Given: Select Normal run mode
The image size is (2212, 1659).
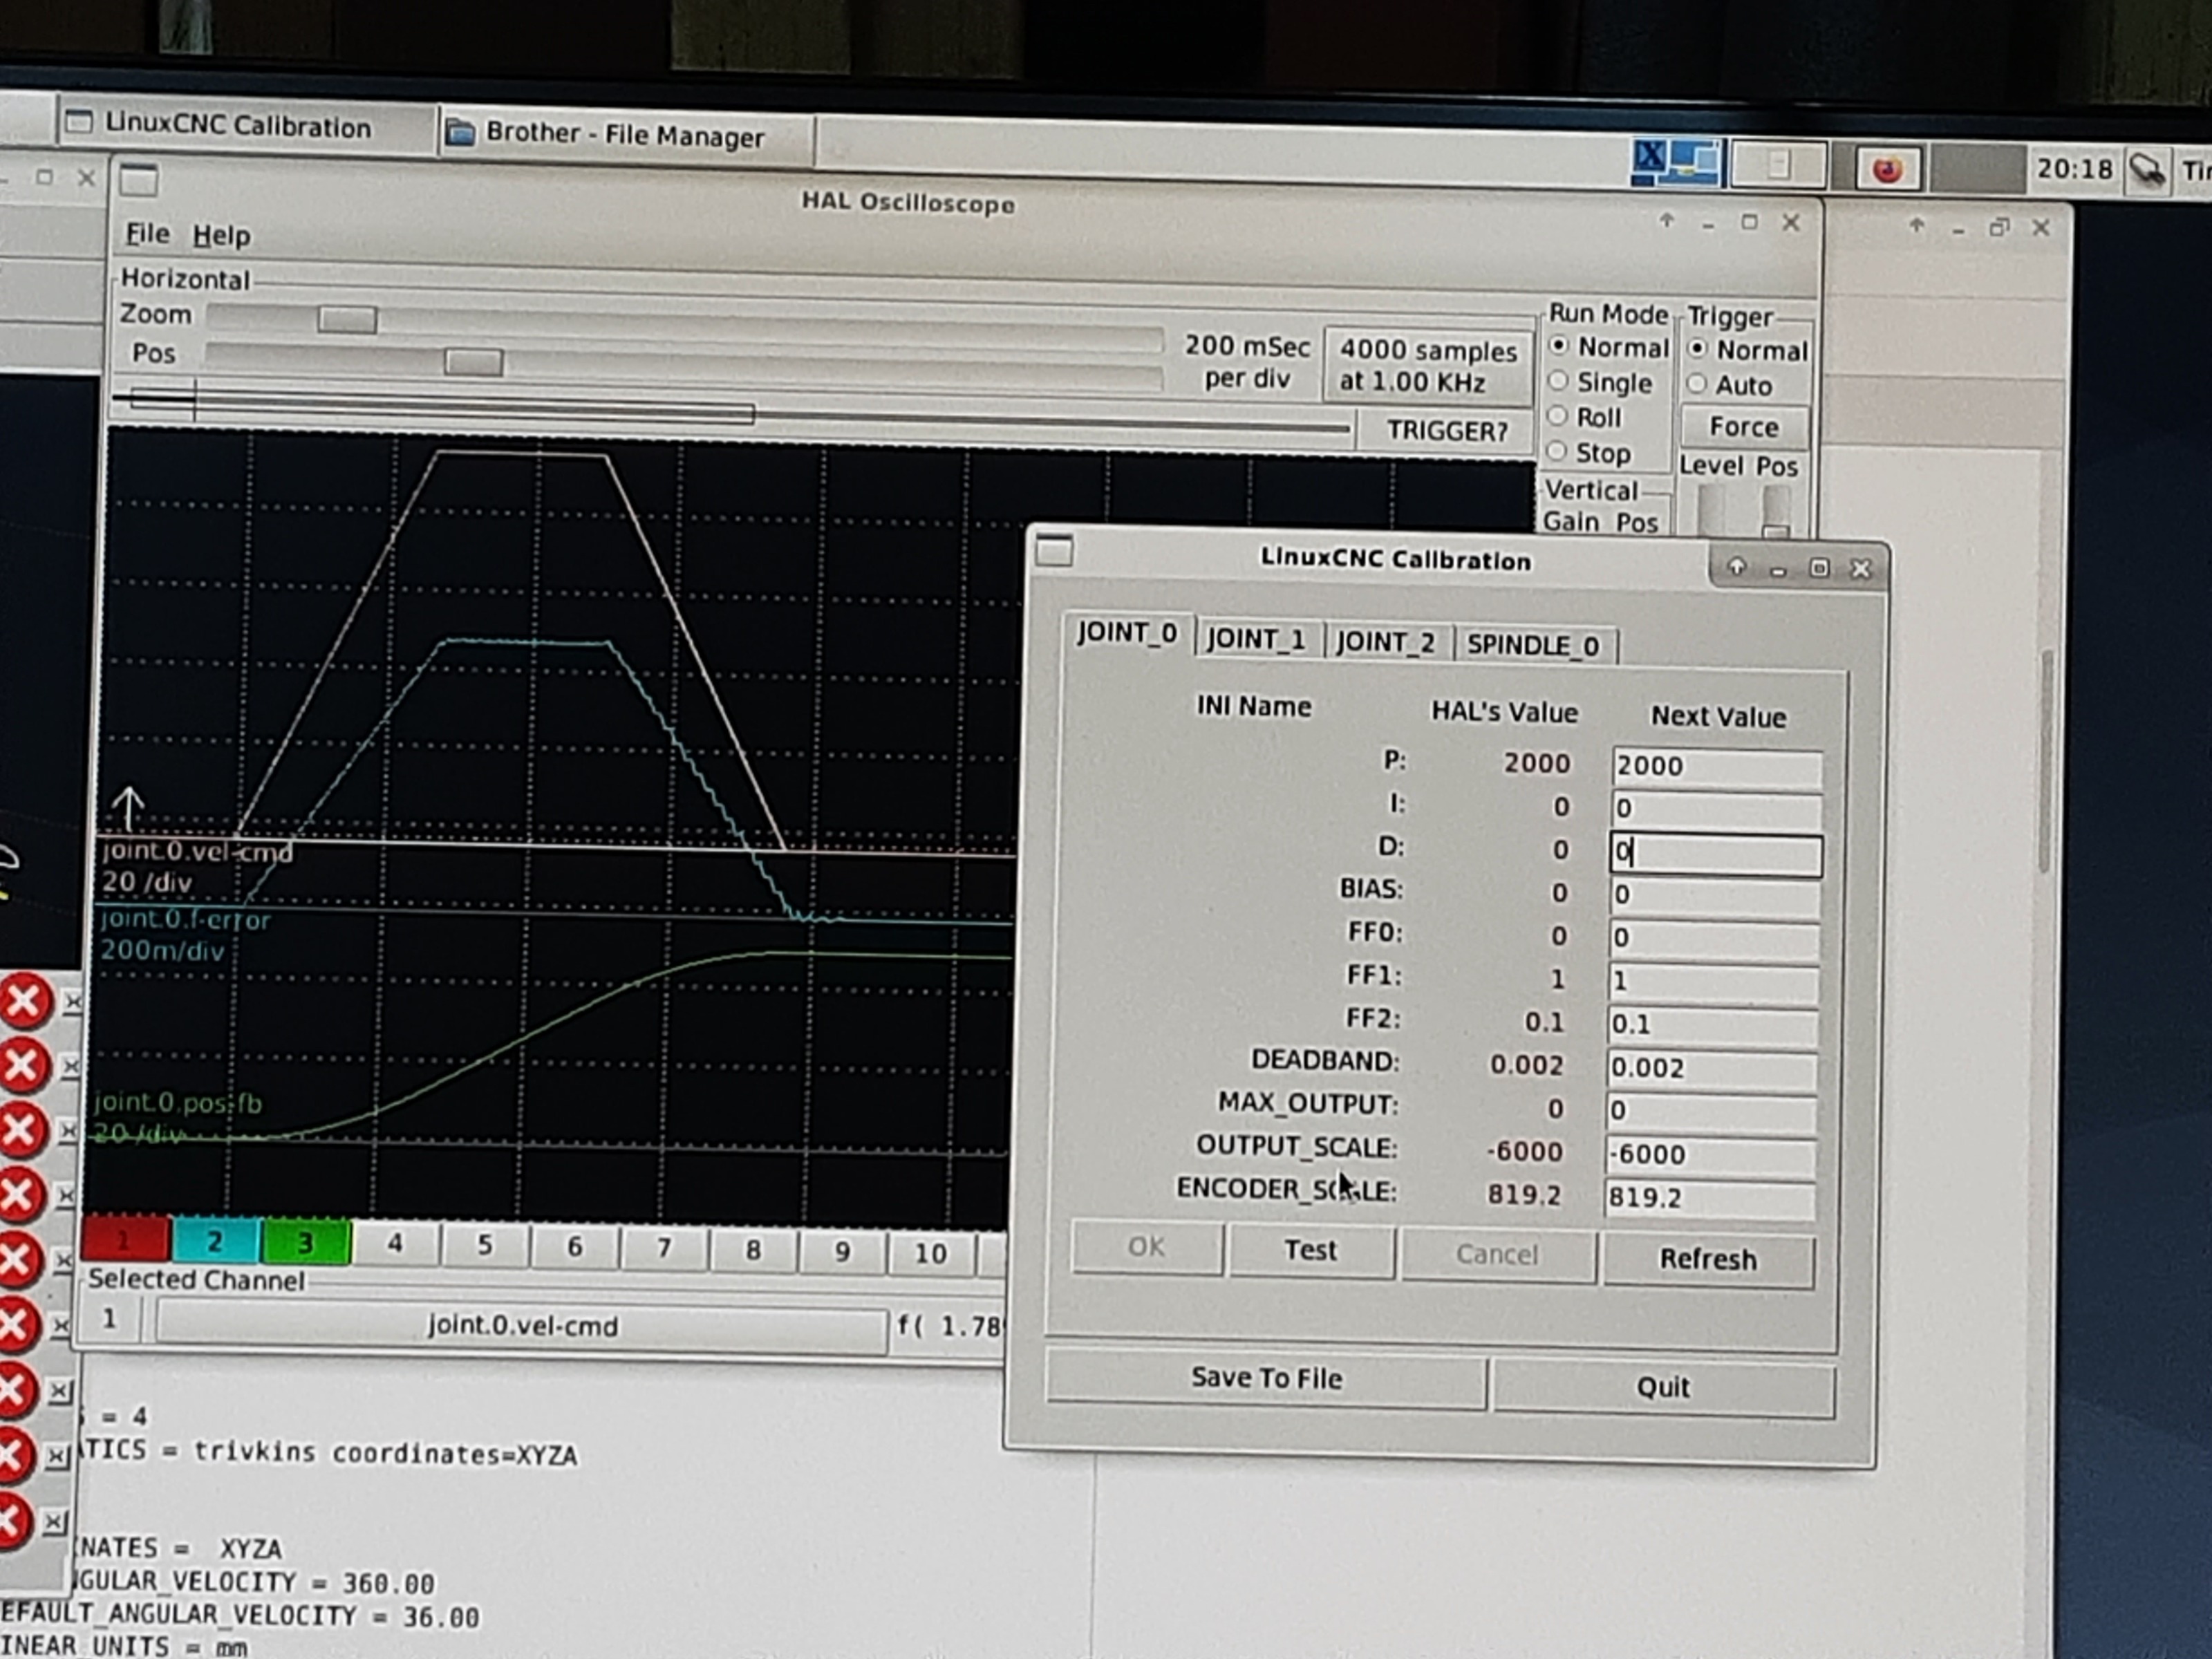Looking at the screenshot, I should pos(1609,347).
